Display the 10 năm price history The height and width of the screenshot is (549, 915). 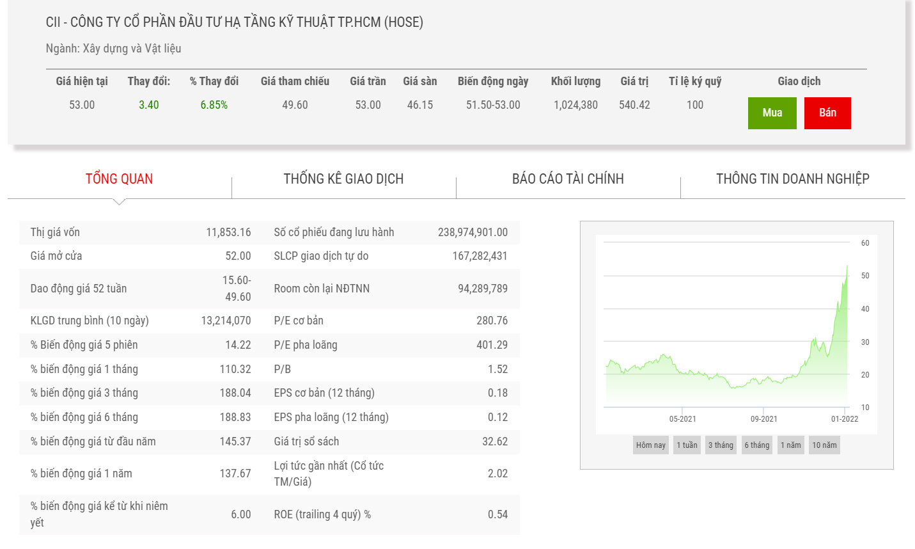click(x=824, y=445)
